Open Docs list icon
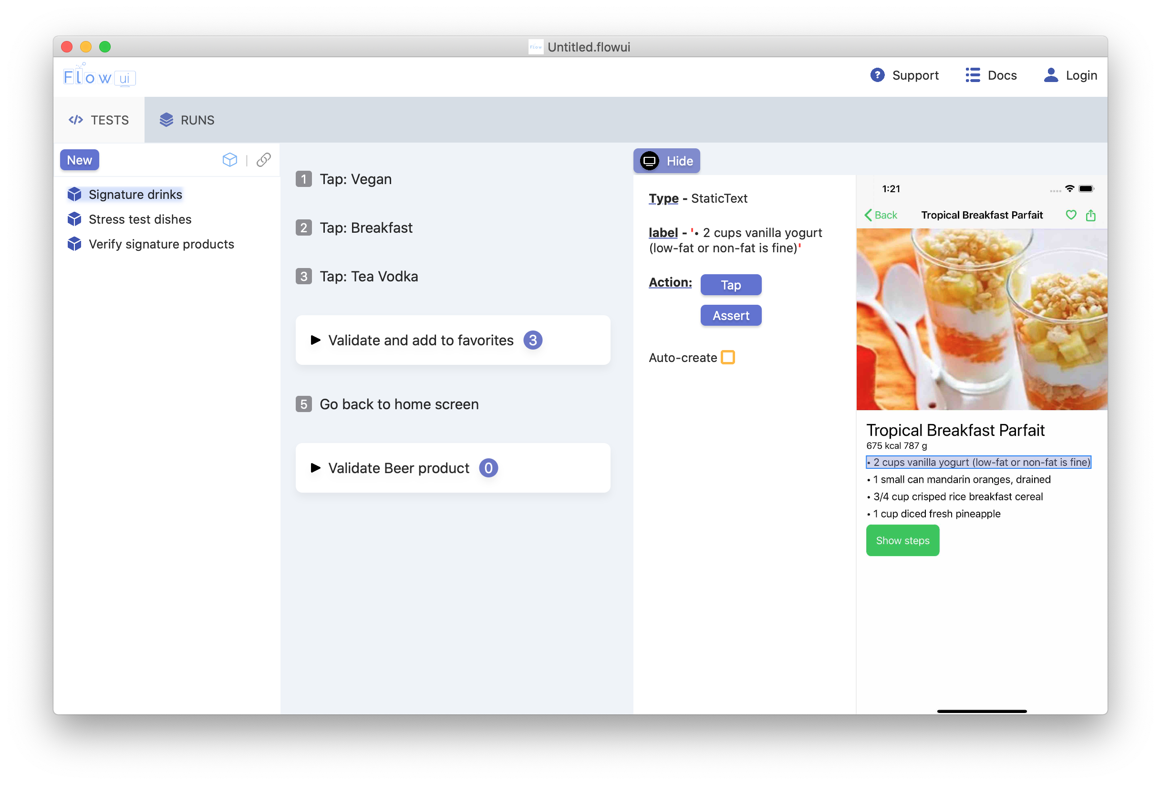Screen dimensions: 1161x785 [x=972, y=75]
